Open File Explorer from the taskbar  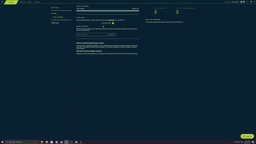point(47,142)
